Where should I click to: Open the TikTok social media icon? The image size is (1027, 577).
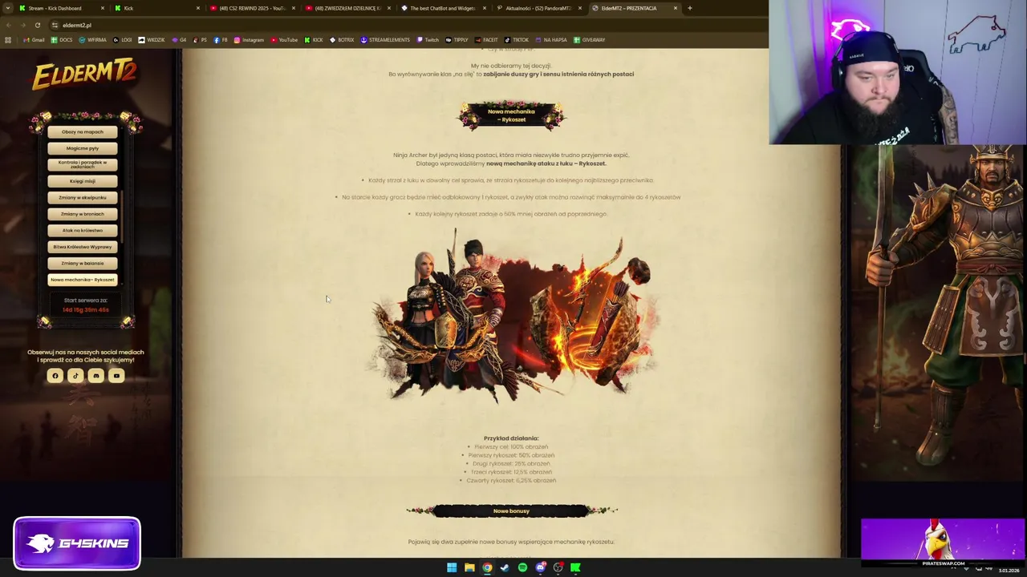click(x=75, y=376)
